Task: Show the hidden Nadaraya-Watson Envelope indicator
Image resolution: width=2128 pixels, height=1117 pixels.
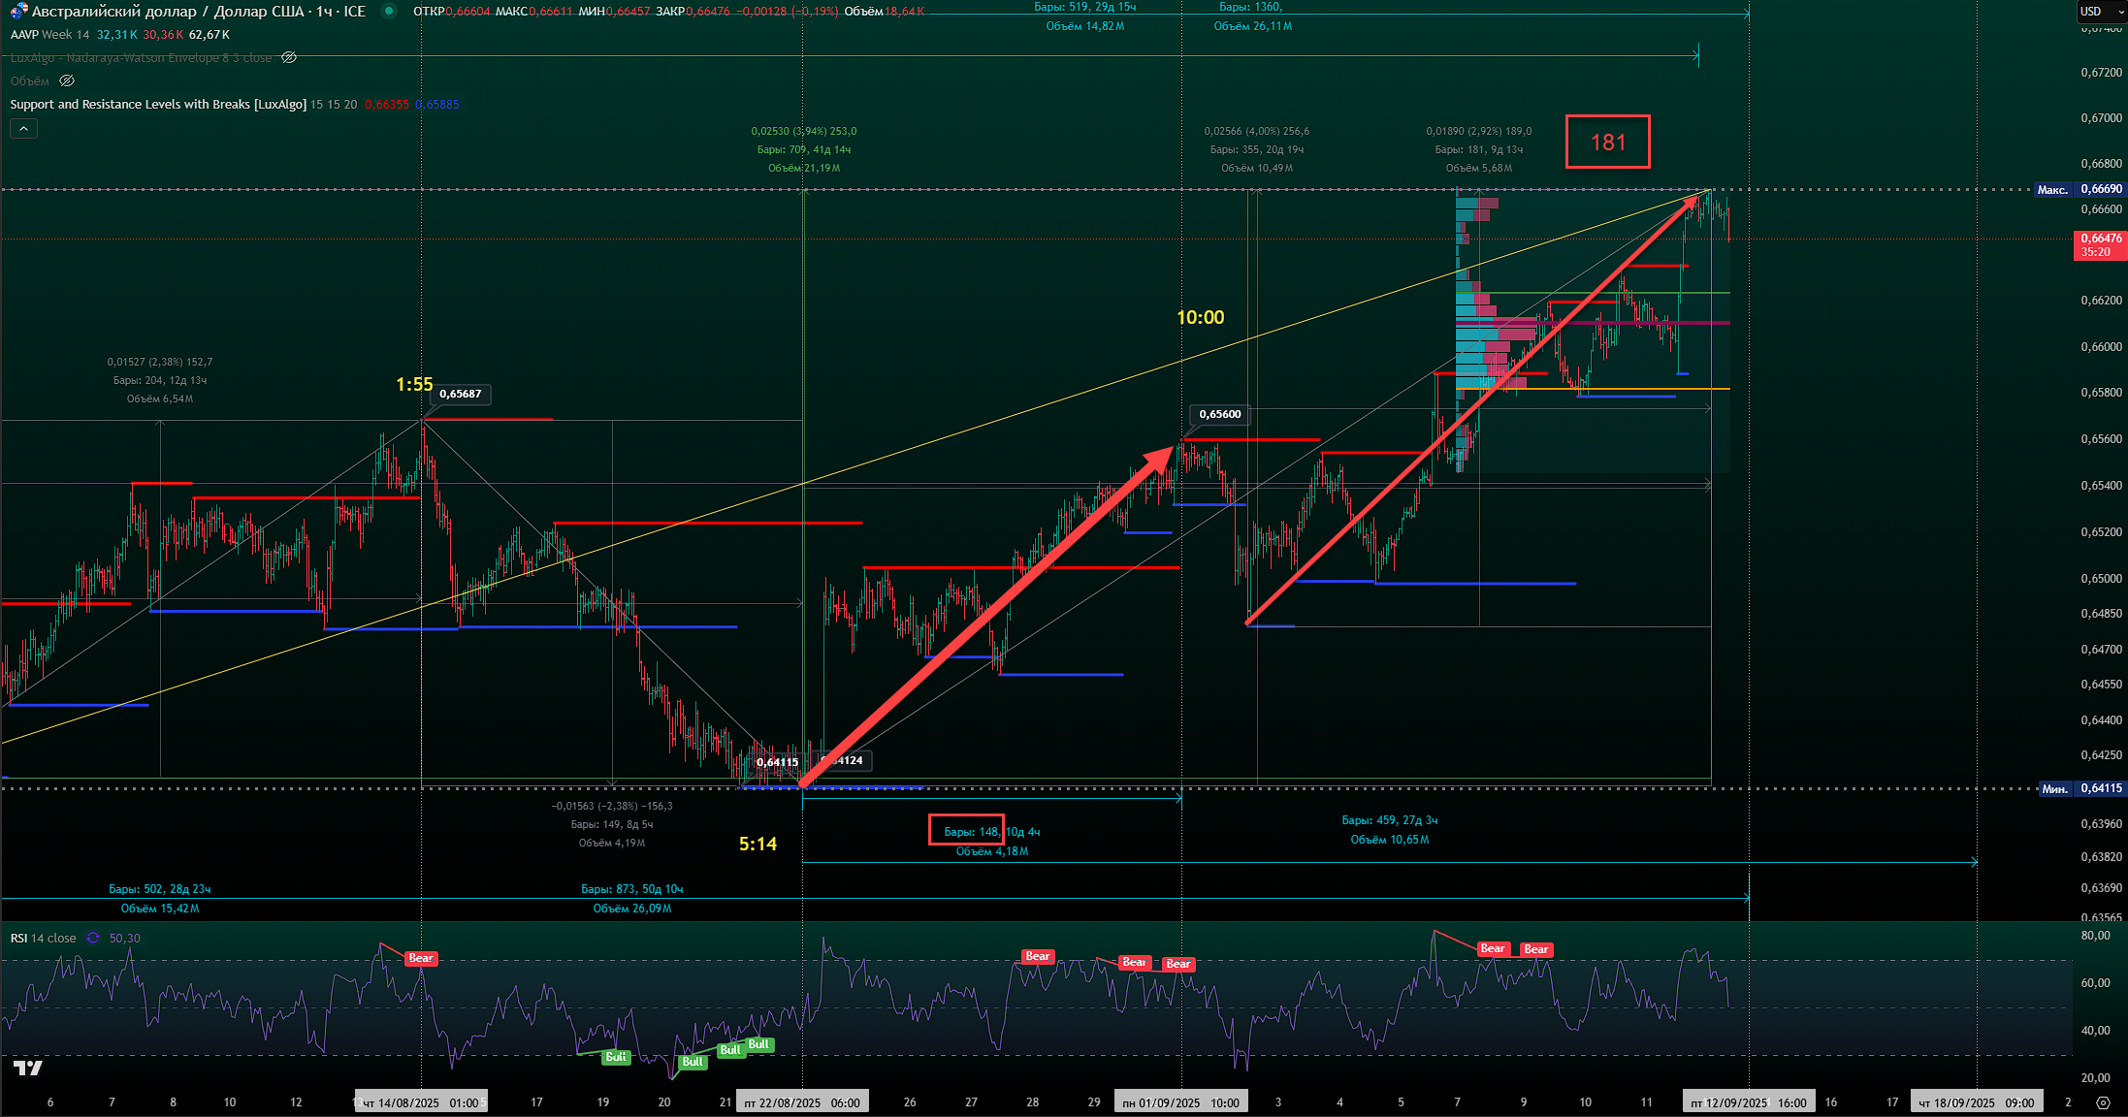Action: point(289,58)
